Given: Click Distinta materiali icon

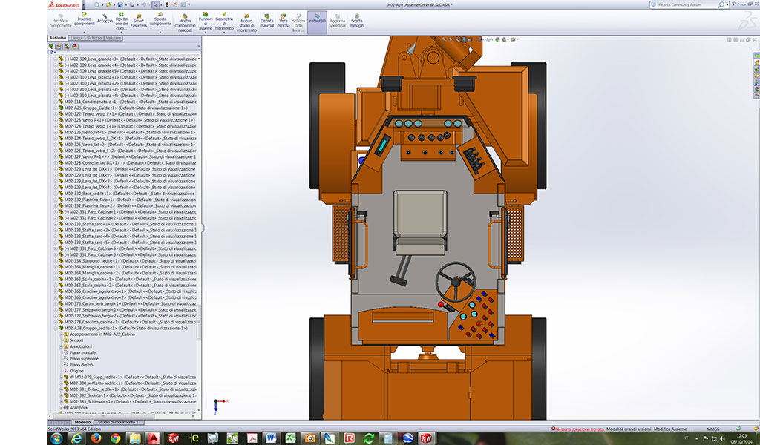Looking at the screenshot, I should coord(266,19).
